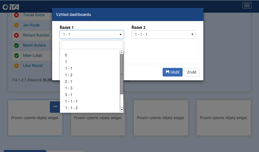Cancel the dialog with Zrušit

coord(191,72)
